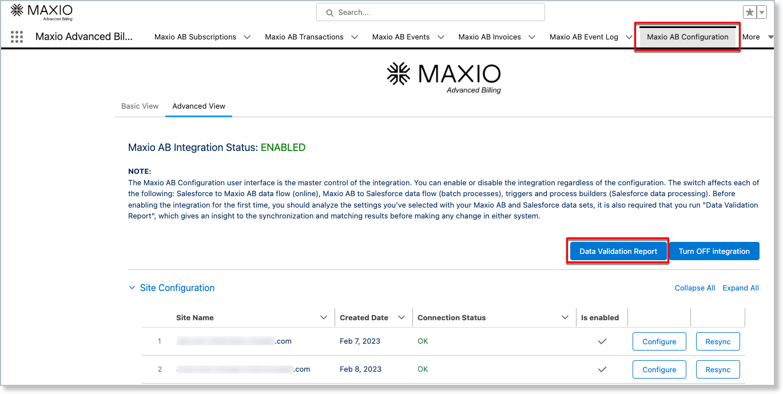Open the More navigation menu

(757, 37)
